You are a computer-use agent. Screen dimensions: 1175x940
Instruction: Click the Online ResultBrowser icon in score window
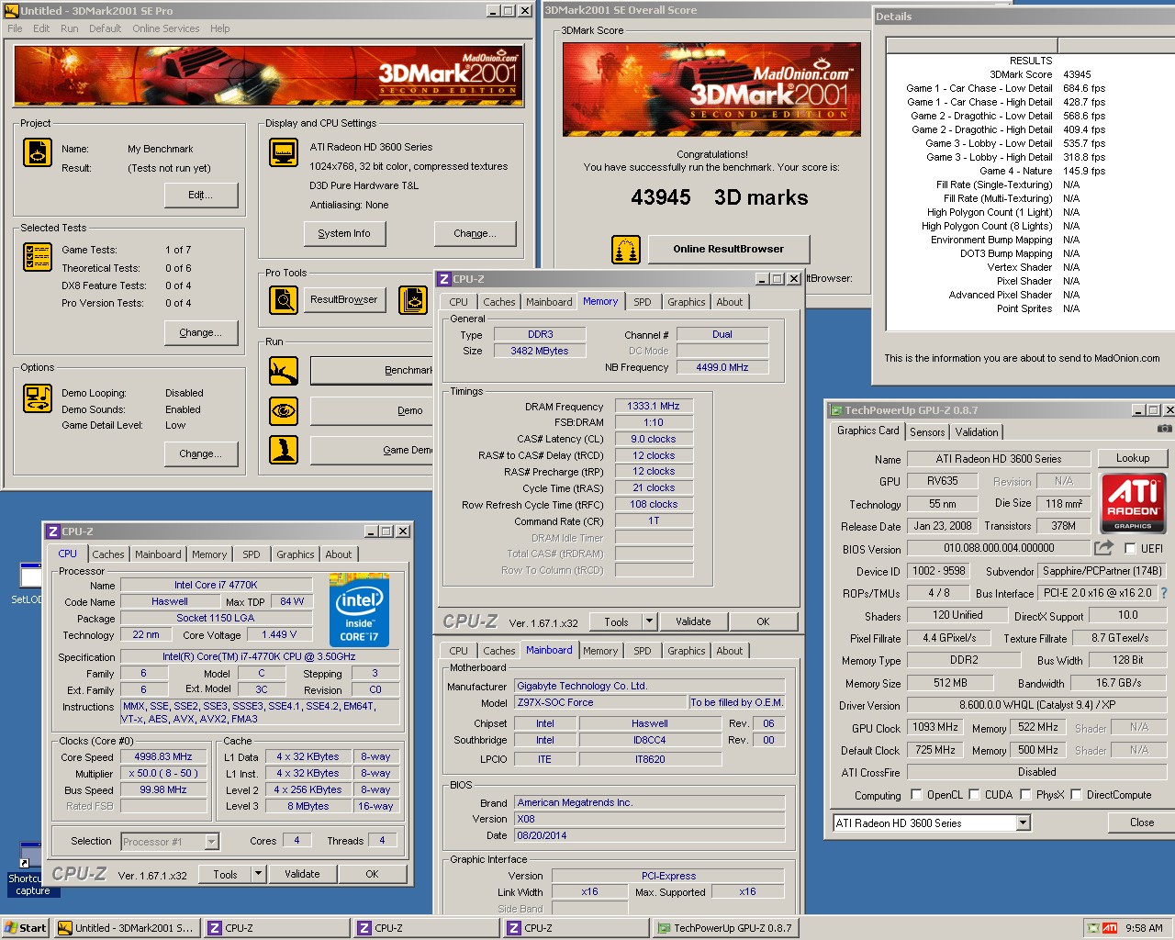point(626,250)
